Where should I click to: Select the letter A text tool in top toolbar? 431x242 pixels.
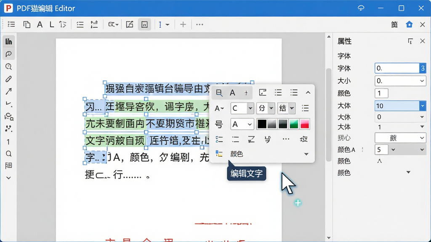click(x=40, y=24)
